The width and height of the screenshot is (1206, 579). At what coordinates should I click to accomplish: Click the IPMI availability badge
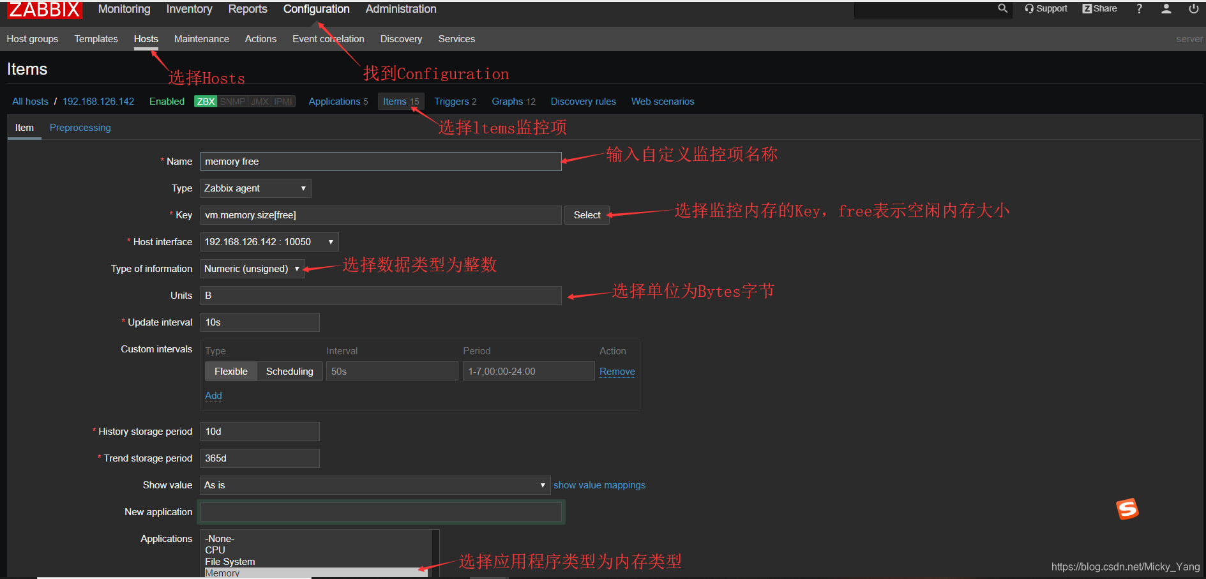tap(283, 102)
